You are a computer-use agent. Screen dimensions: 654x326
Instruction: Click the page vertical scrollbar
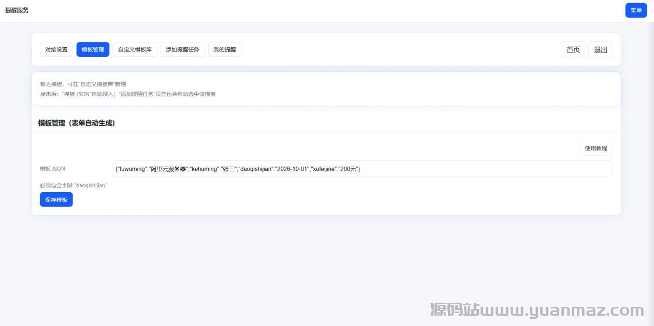650,155
